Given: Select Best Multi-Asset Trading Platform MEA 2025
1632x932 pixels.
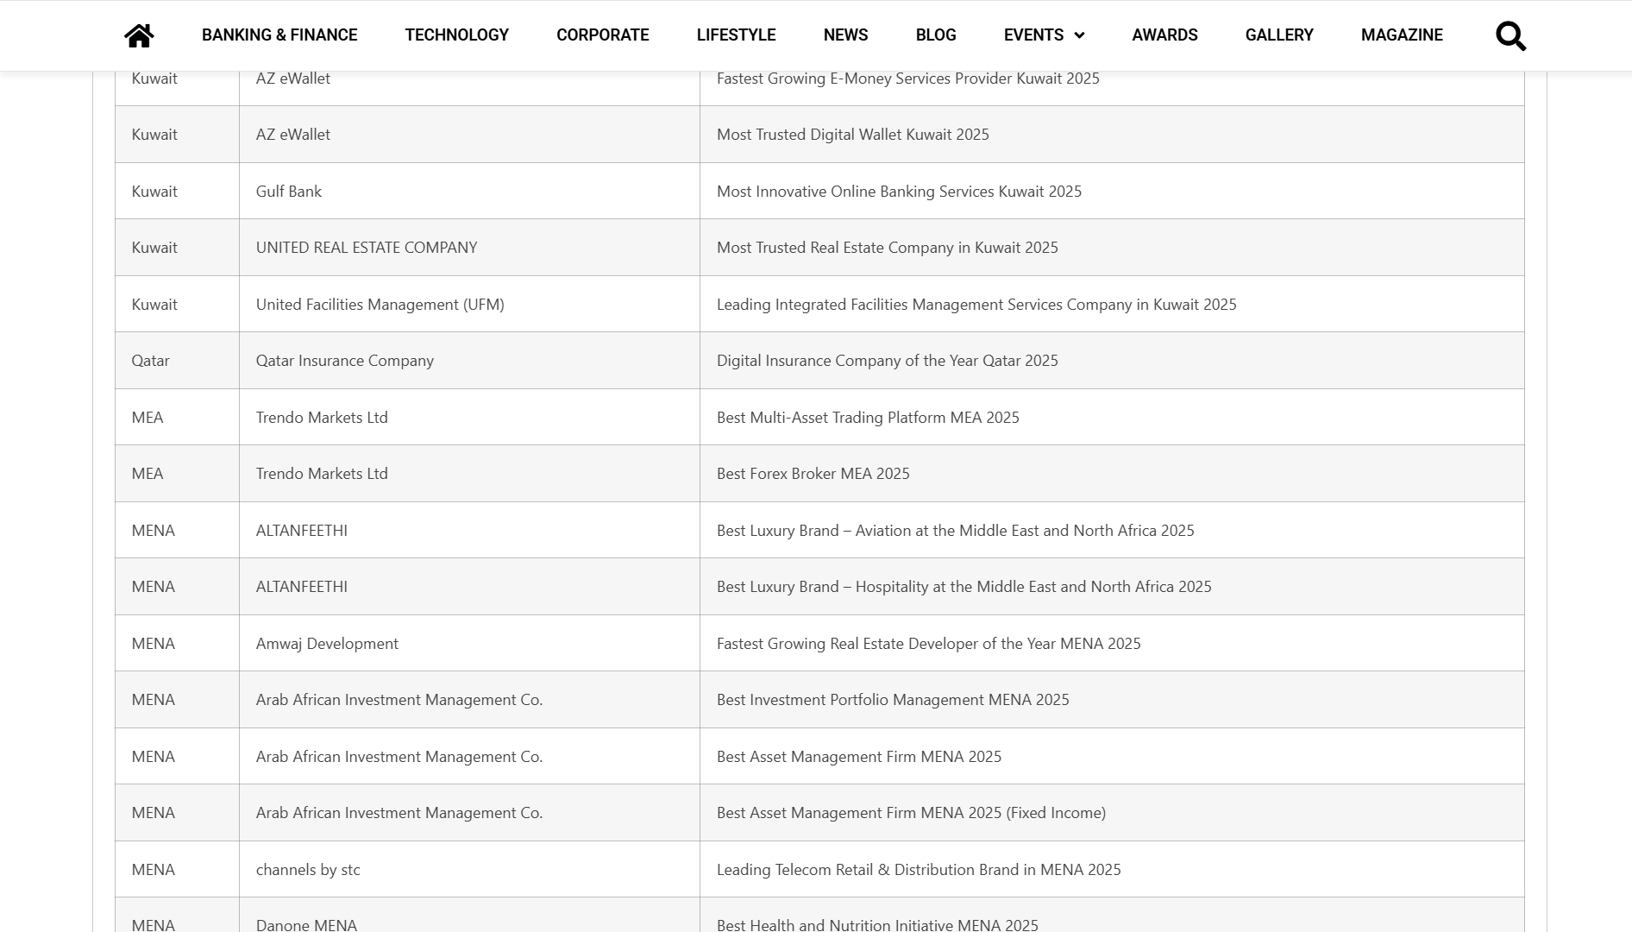Looking at the screenshot, I should click(868, 418).
